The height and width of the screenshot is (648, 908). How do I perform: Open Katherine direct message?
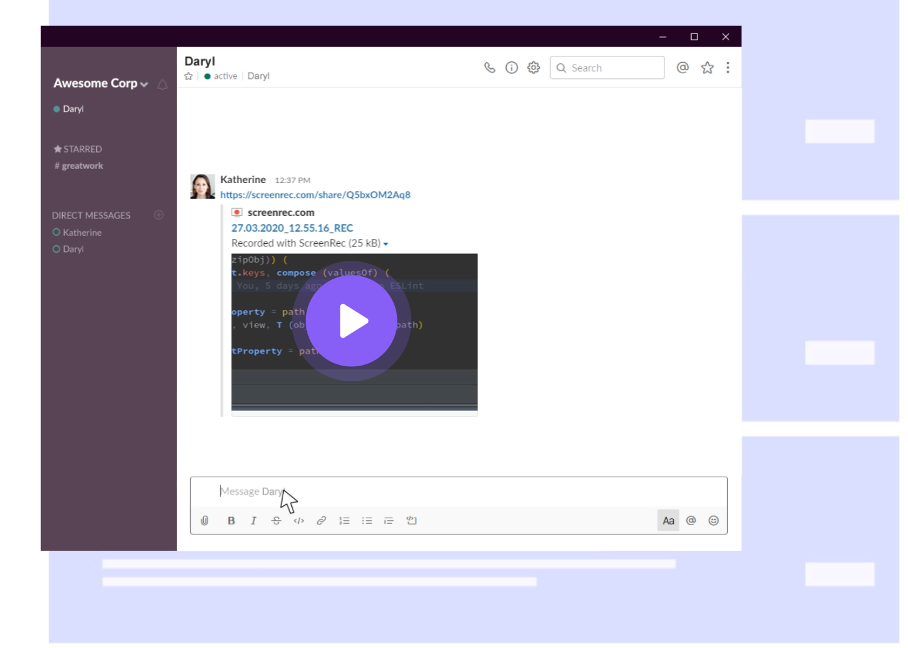[x=77, y=232]
